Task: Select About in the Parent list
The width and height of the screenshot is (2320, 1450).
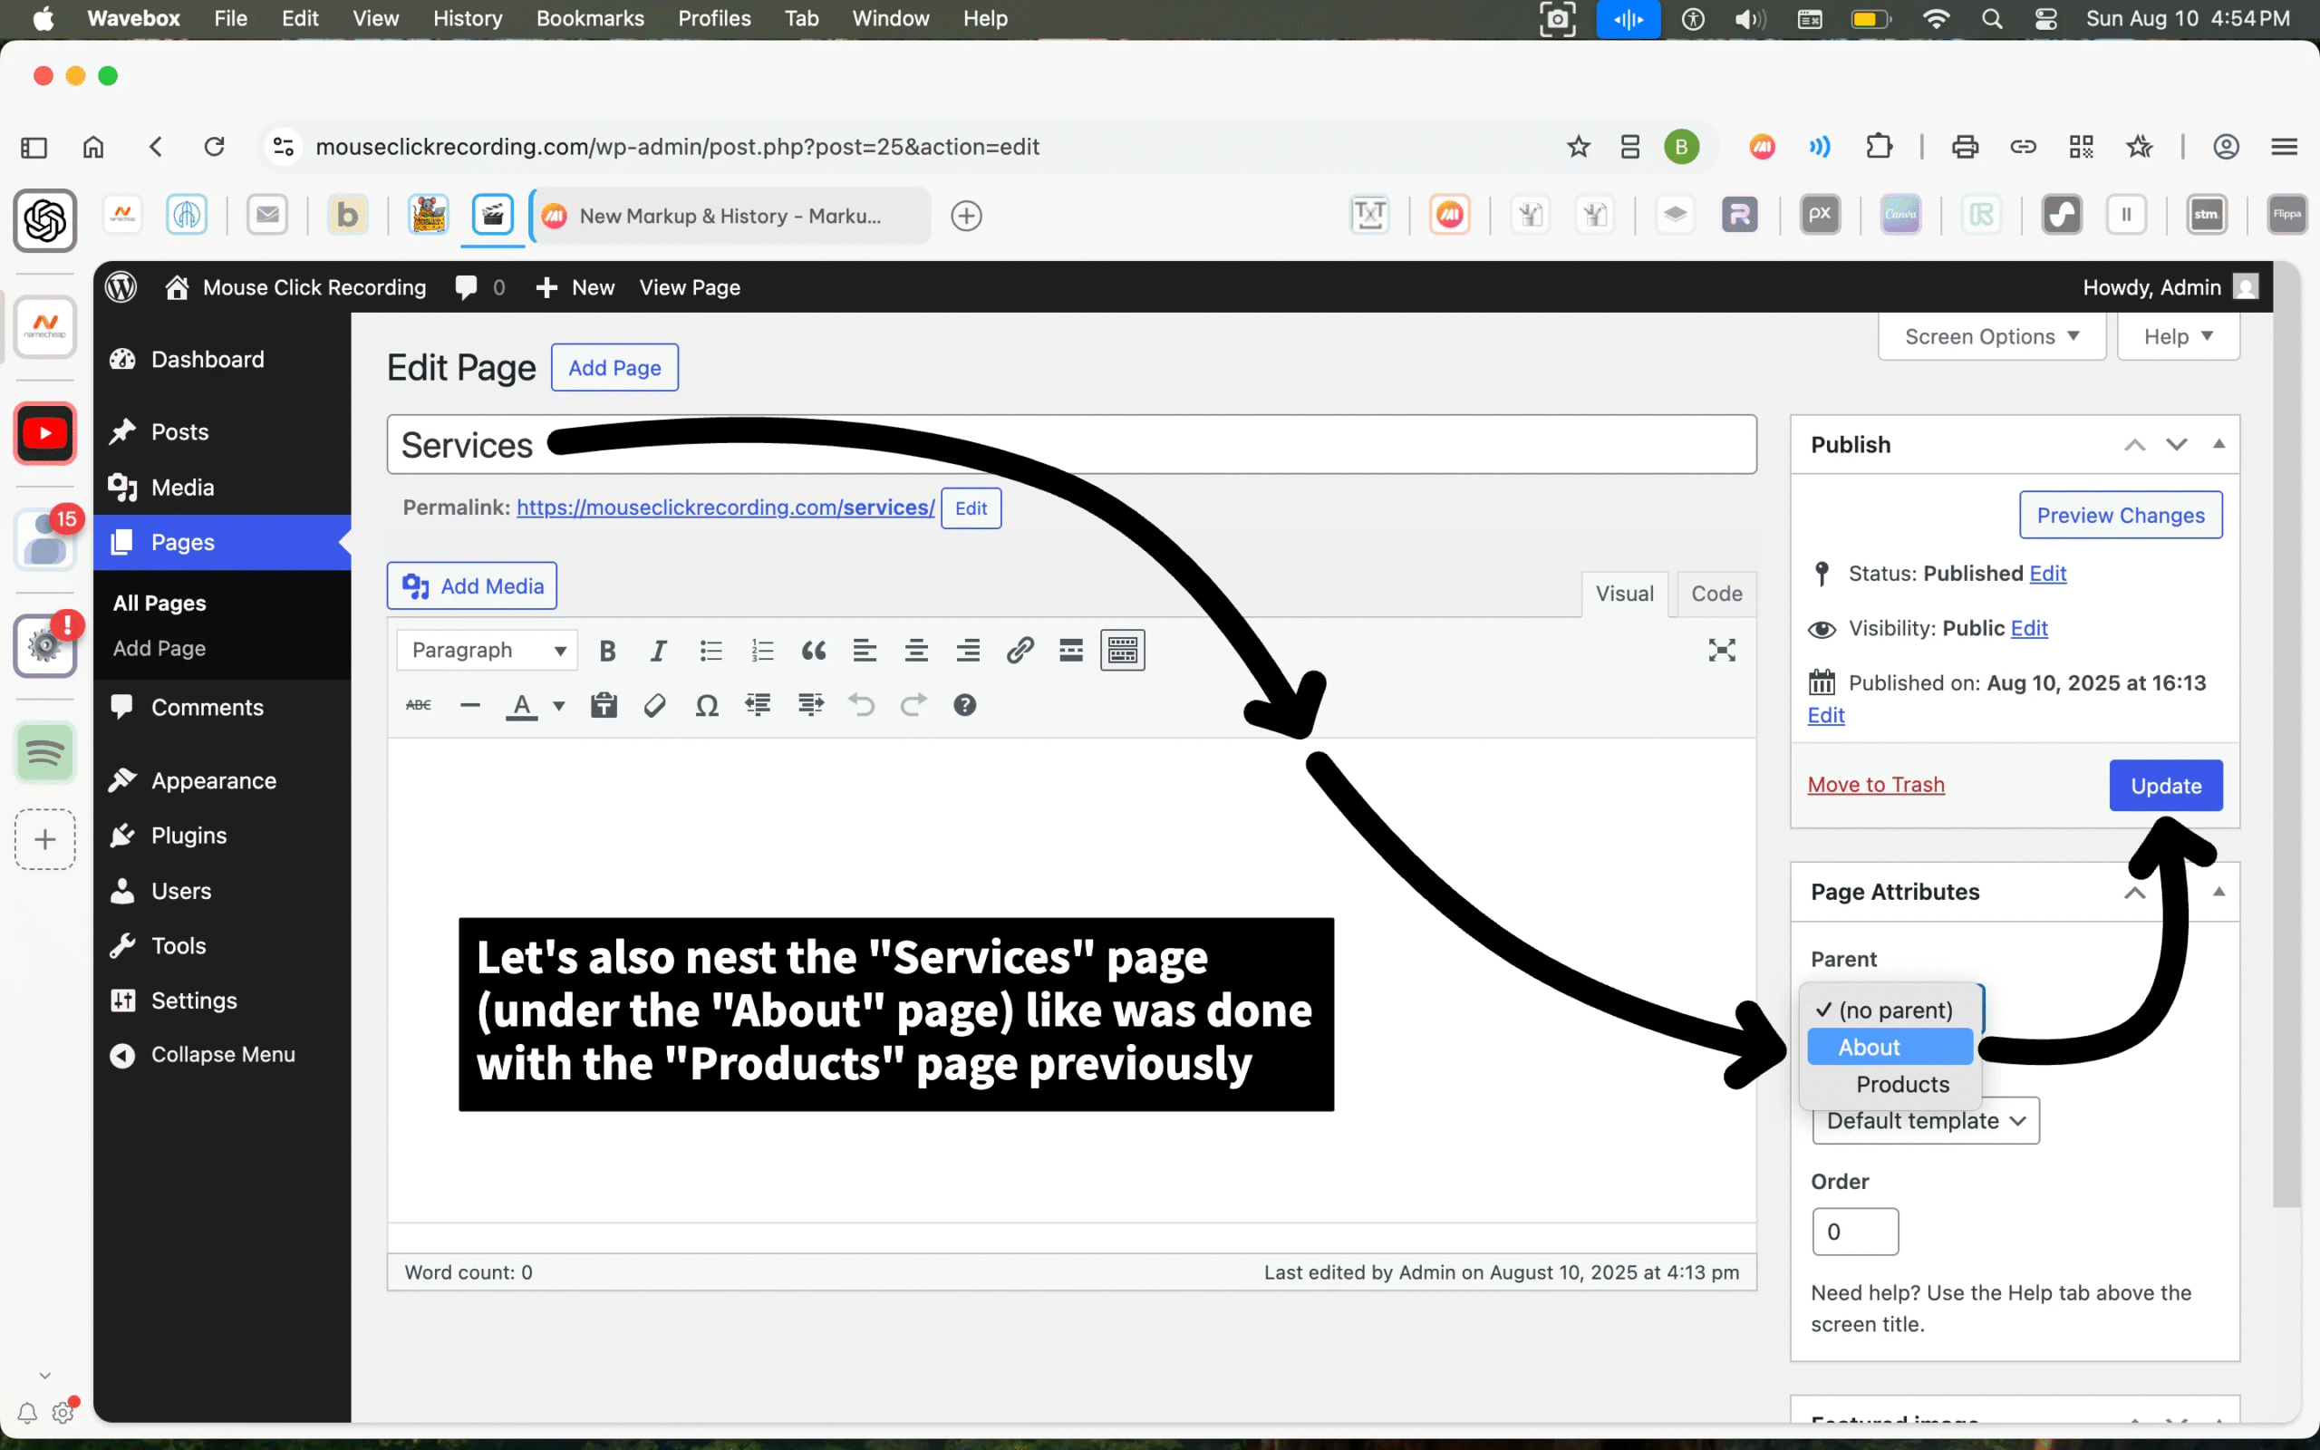Action: tap(1889, 1048)
